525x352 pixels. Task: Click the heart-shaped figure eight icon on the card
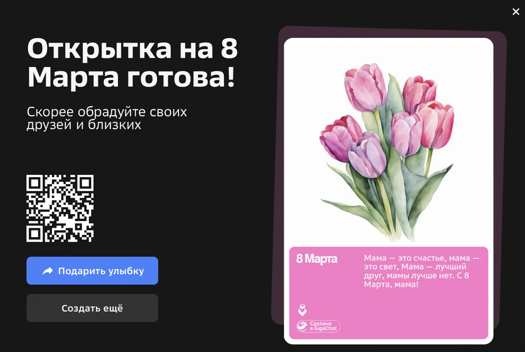point(302,310)
